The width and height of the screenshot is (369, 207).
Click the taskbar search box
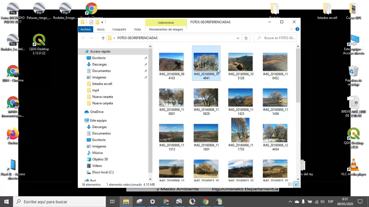click(60, 202)
